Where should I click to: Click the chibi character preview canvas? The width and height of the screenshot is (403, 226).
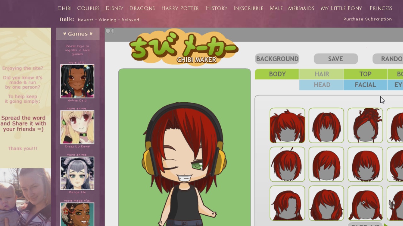point(184,147)
